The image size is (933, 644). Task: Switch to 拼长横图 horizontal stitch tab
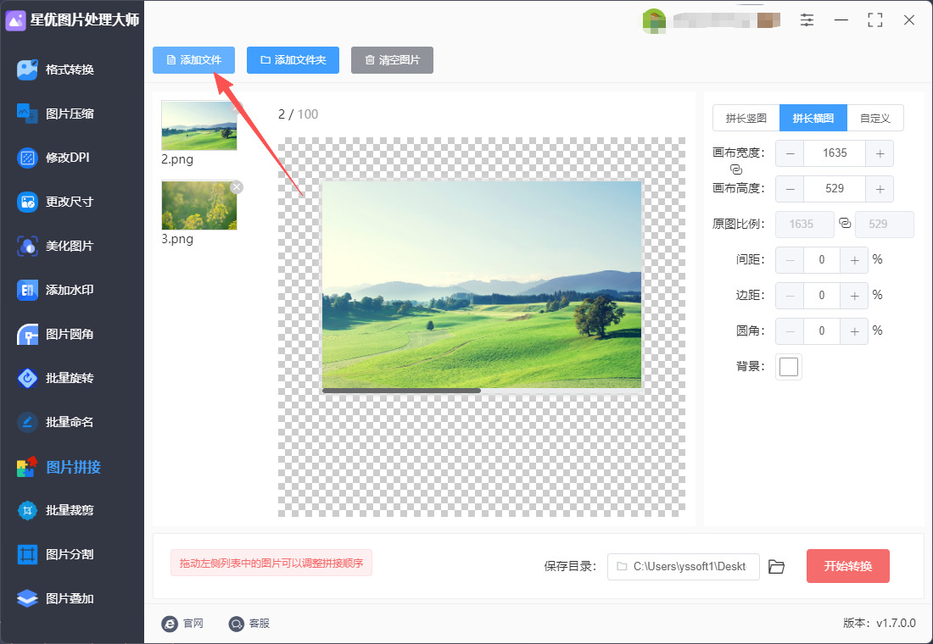(x=813, y=118)
